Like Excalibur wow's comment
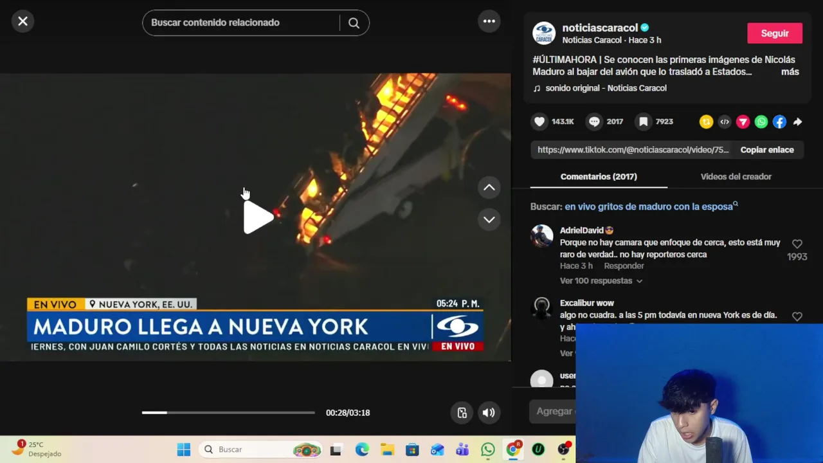Image resolution: width=823 pixels, height=463 pixels. tap(797, 316)
